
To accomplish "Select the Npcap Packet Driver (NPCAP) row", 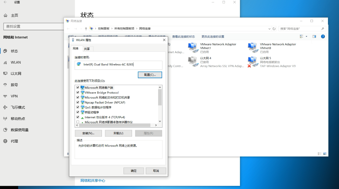I will [x=105, y=102].
